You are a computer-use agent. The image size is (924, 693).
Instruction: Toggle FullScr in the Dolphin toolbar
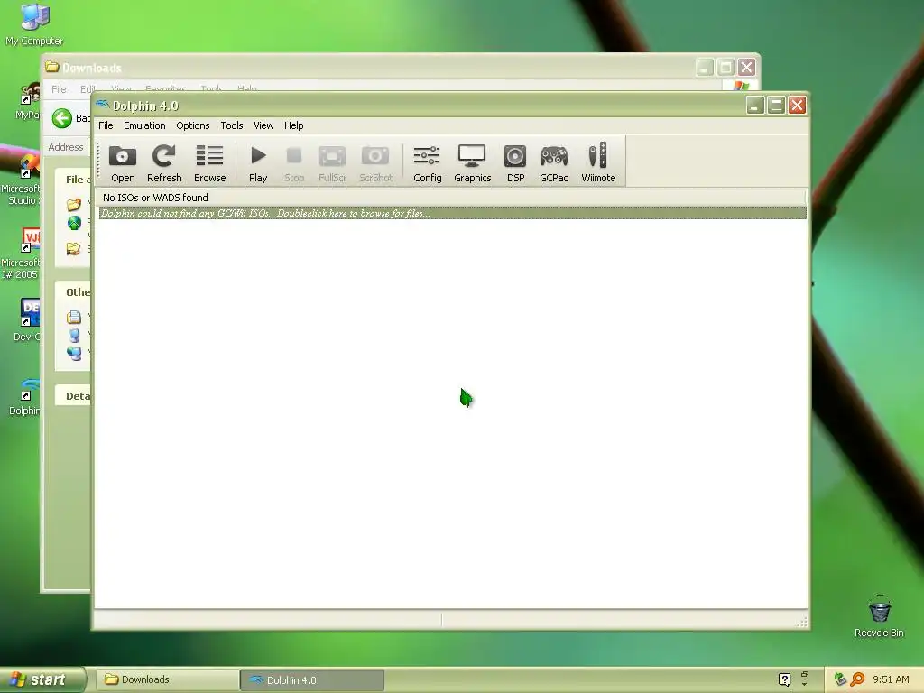click(332, 163)
